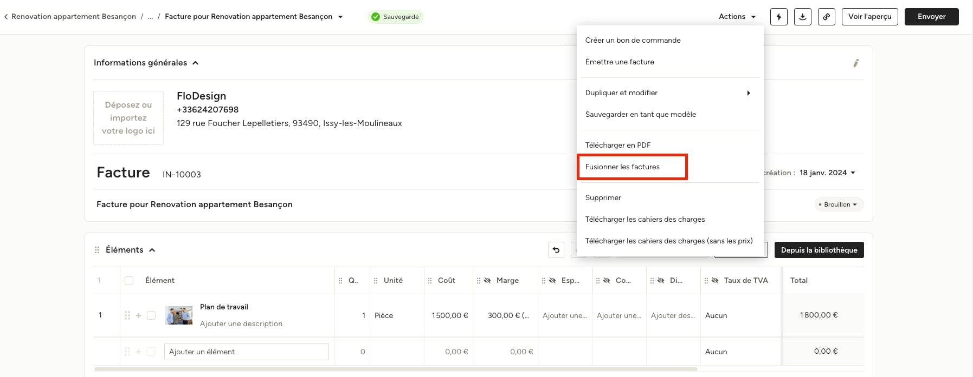Click the download icon in the top toolbar

coord(803,17)
